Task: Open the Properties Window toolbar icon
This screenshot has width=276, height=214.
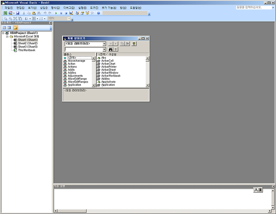Action: [82, 13]
